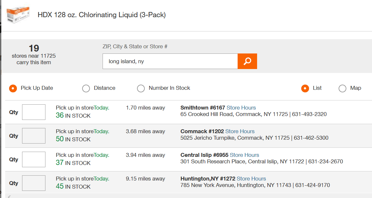Viewport: 372px width, 198px height.
Task: Click the Smithtown #6167 store name
Action: [x=203, y=108]
